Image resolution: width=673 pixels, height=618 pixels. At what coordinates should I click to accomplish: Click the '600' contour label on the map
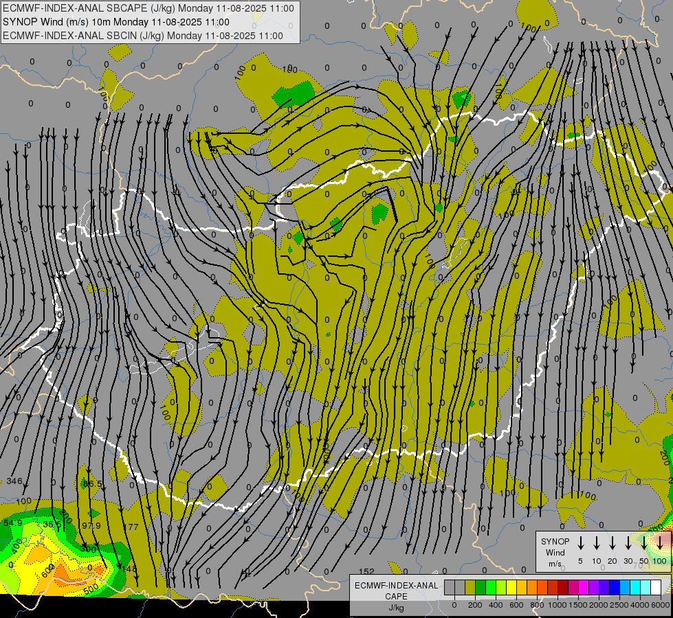pos(49,571)
